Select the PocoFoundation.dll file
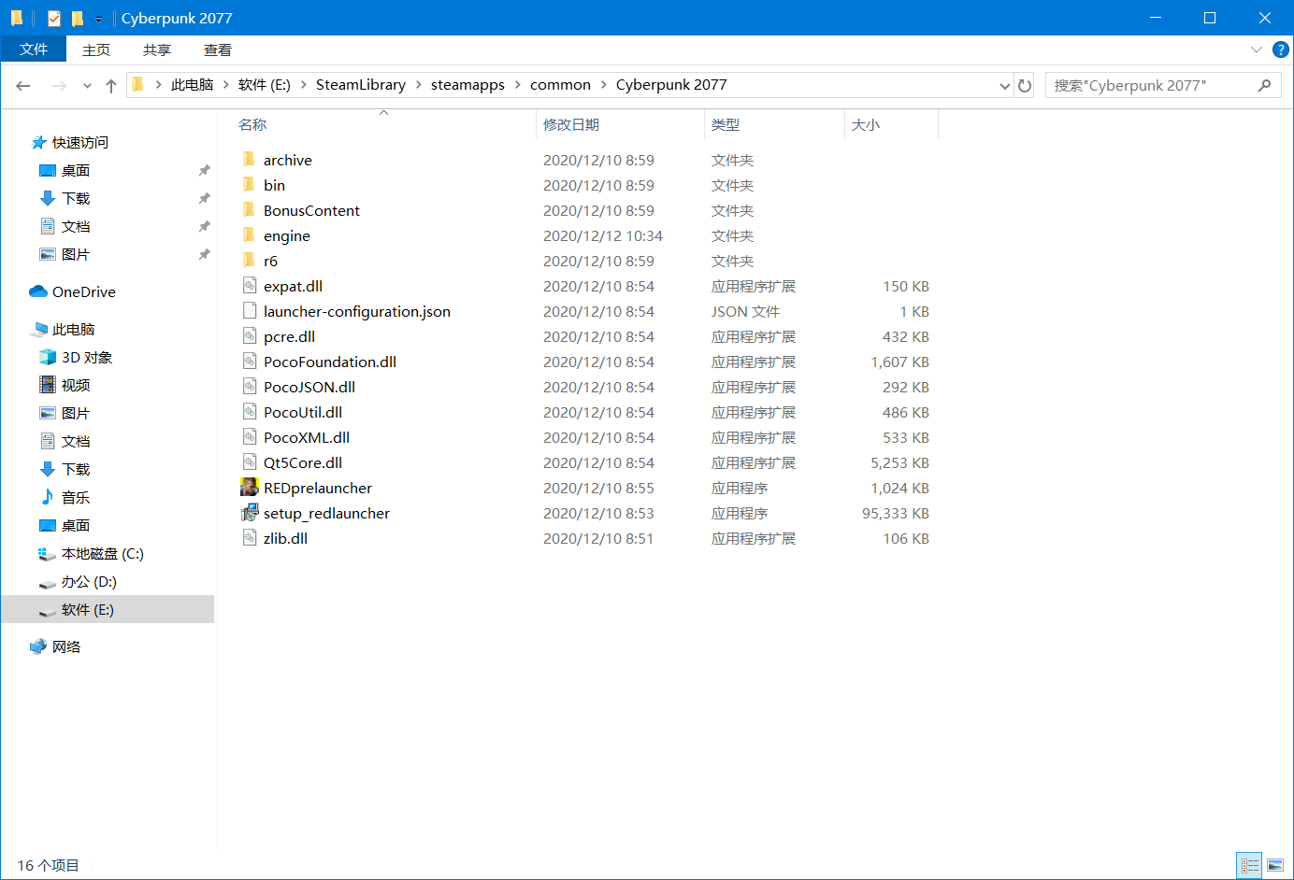Screen dimensions: 1294x880 pyautogui.click(x=330, y=362)
